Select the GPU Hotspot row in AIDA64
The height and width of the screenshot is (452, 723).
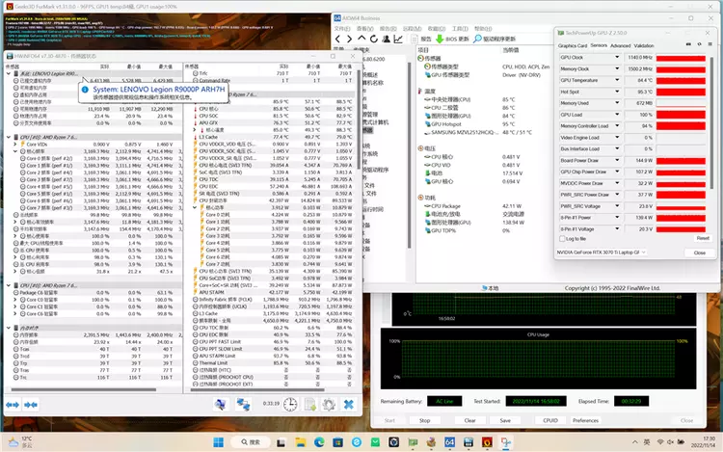coord(469,124)
